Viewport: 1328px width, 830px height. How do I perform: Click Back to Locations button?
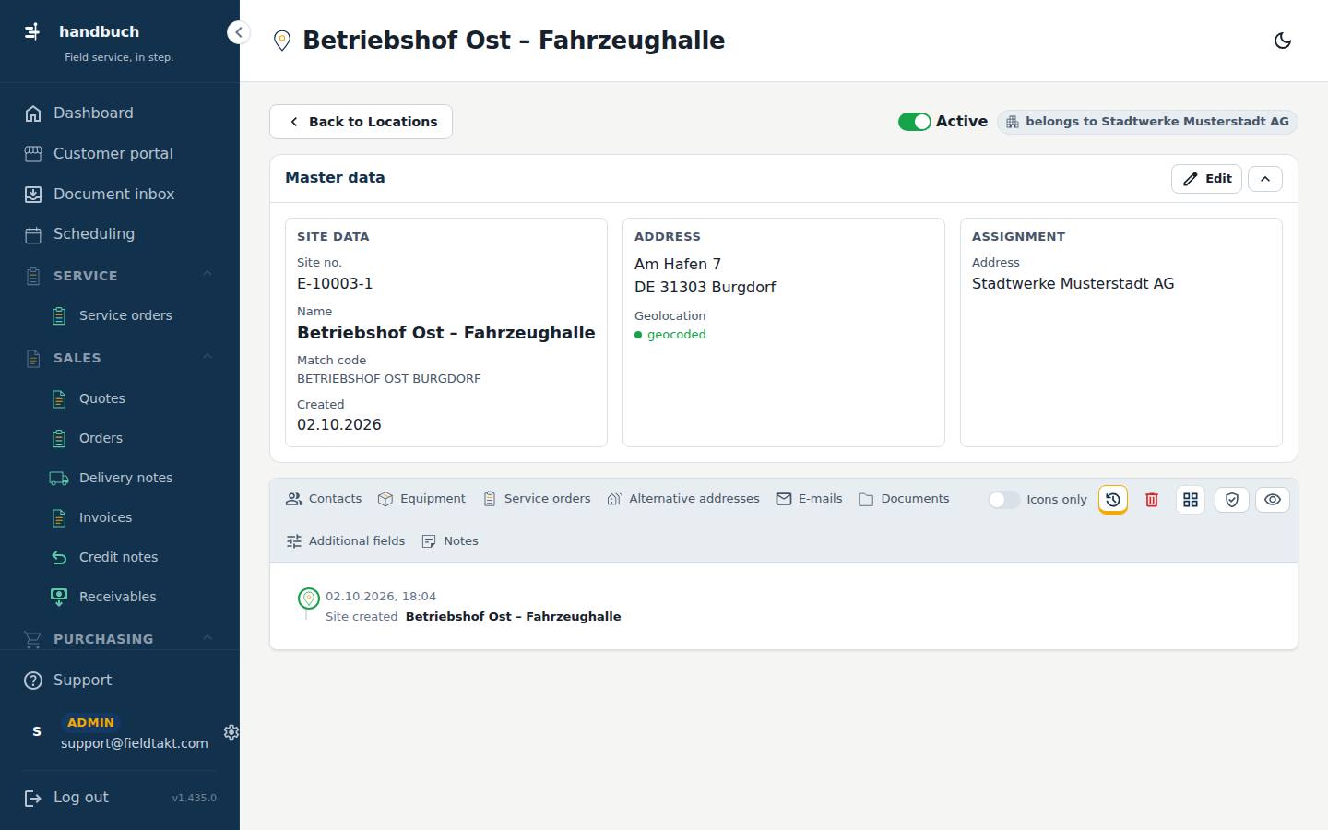point(361,122)
